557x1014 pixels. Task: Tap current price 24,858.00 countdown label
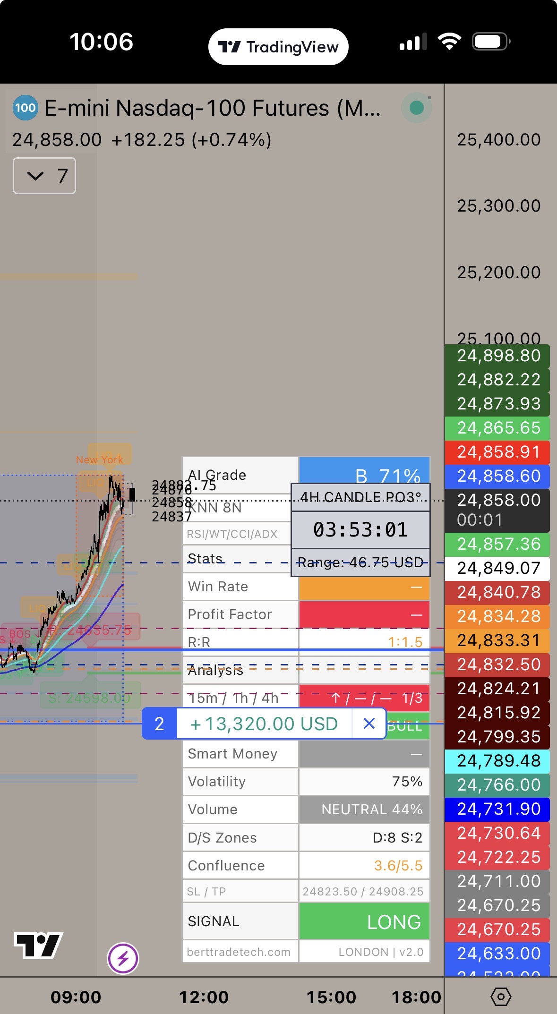pyautogui.click(x=497, y=510)
